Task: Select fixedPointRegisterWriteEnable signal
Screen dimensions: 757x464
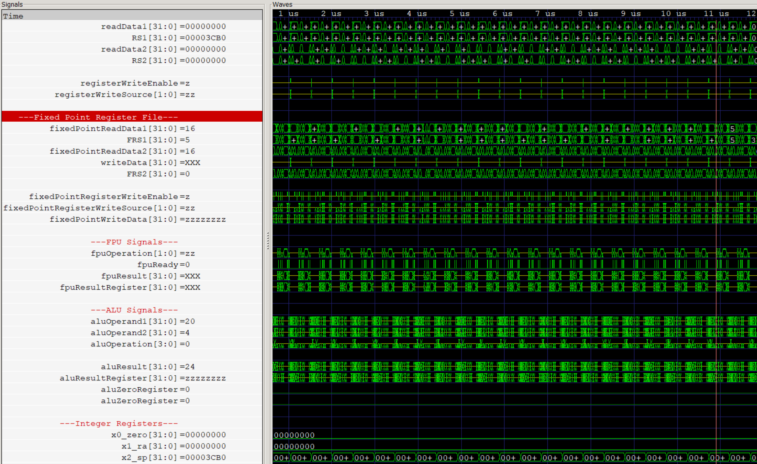Action: coord(132,197)
